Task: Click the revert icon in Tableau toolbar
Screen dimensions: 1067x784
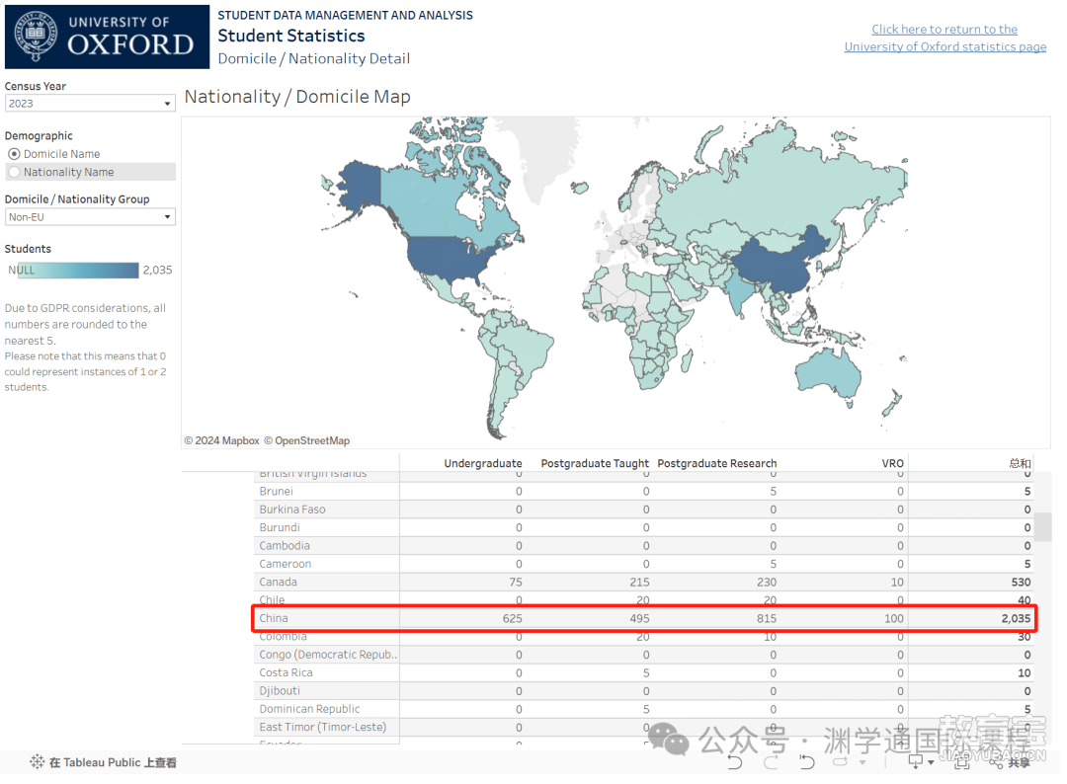Action: [x=807, y=762]
